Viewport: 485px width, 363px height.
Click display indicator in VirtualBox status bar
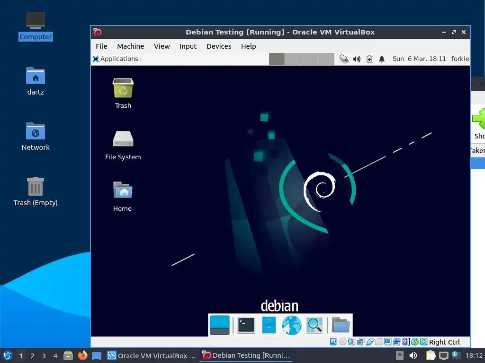pos(387,342)
